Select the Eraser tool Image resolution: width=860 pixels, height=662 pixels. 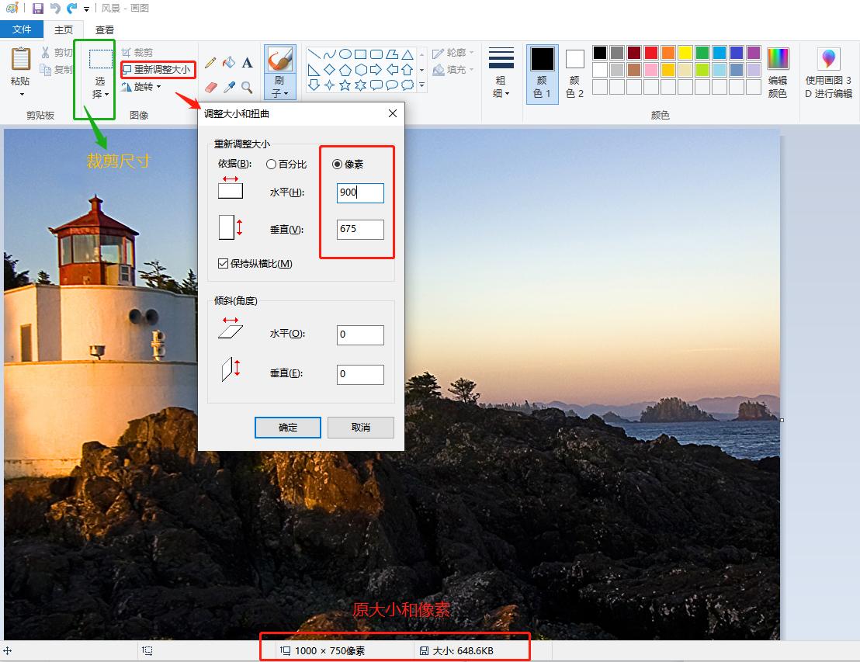[210, 87]
